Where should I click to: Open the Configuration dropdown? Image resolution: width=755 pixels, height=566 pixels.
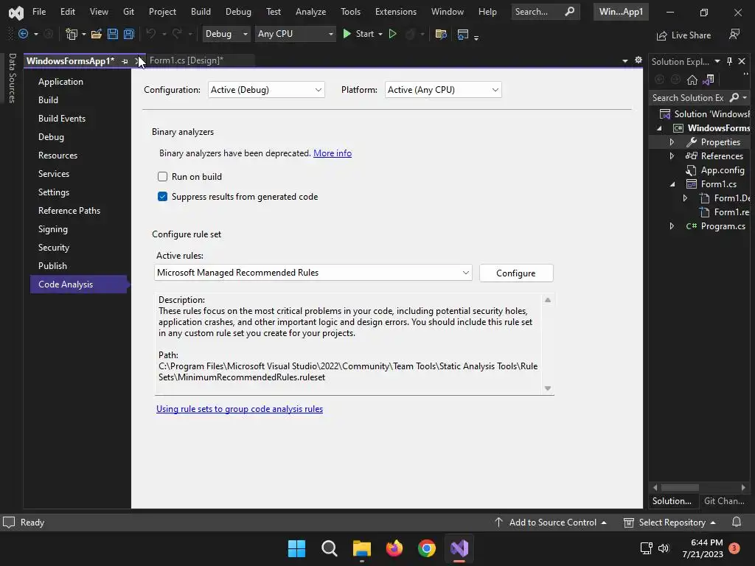266,90
